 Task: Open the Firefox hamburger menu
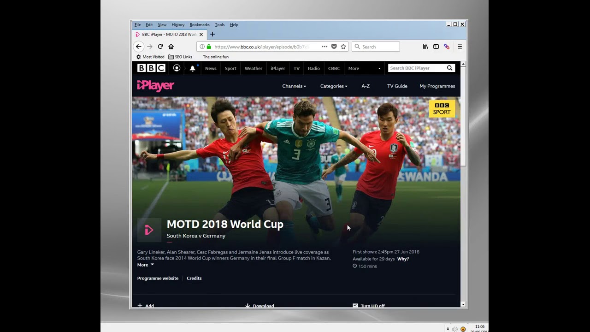[x=460, y=47]
